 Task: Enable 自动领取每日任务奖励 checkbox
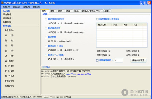97,19
